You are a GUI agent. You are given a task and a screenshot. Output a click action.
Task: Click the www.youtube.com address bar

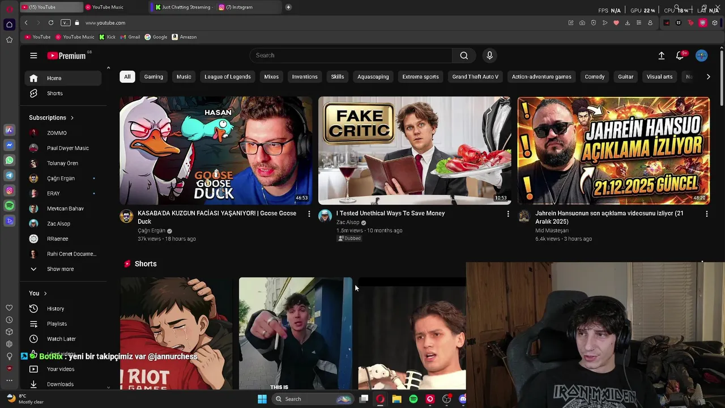[105, 23]
